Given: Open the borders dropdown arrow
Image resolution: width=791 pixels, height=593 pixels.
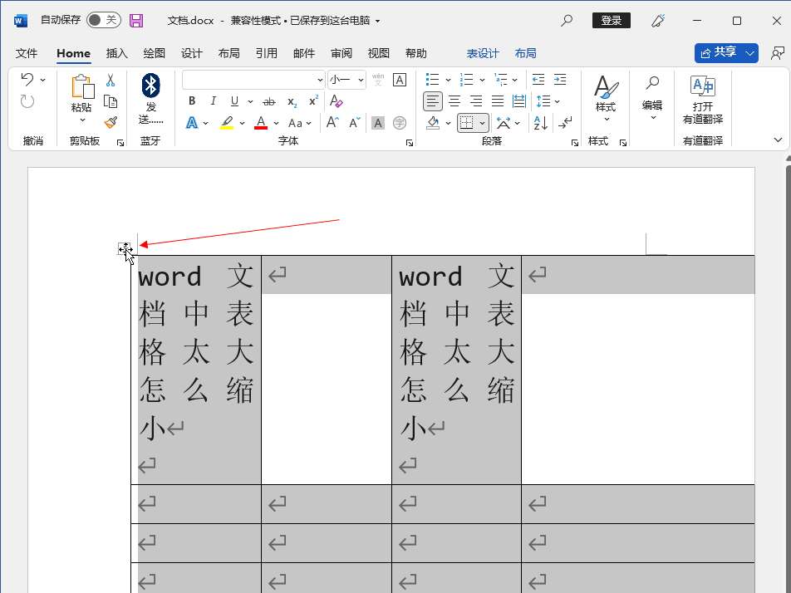Looking at the screenshot, I should click(x=482, y=123).
